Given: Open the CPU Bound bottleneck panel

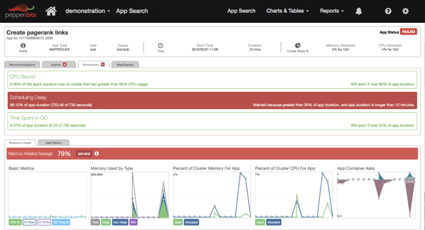Looking at the screenshot, I should click(x=212, y=79).
